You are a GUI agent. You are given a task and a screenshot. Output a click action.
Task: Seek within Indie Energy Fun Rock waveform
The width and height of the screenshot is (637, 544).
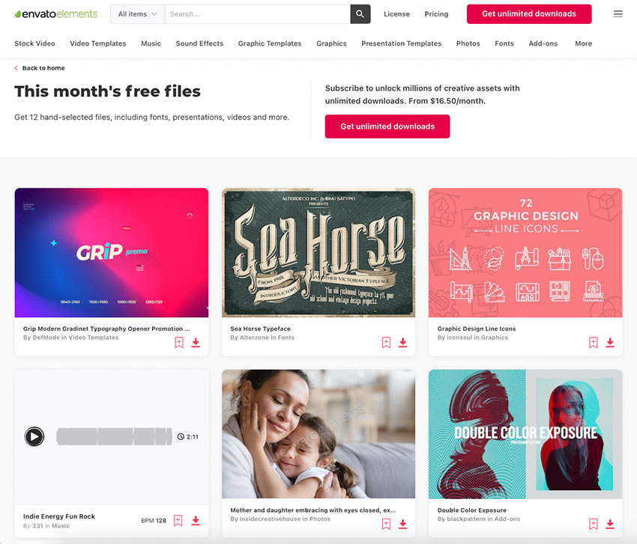(x=114, y=436)
